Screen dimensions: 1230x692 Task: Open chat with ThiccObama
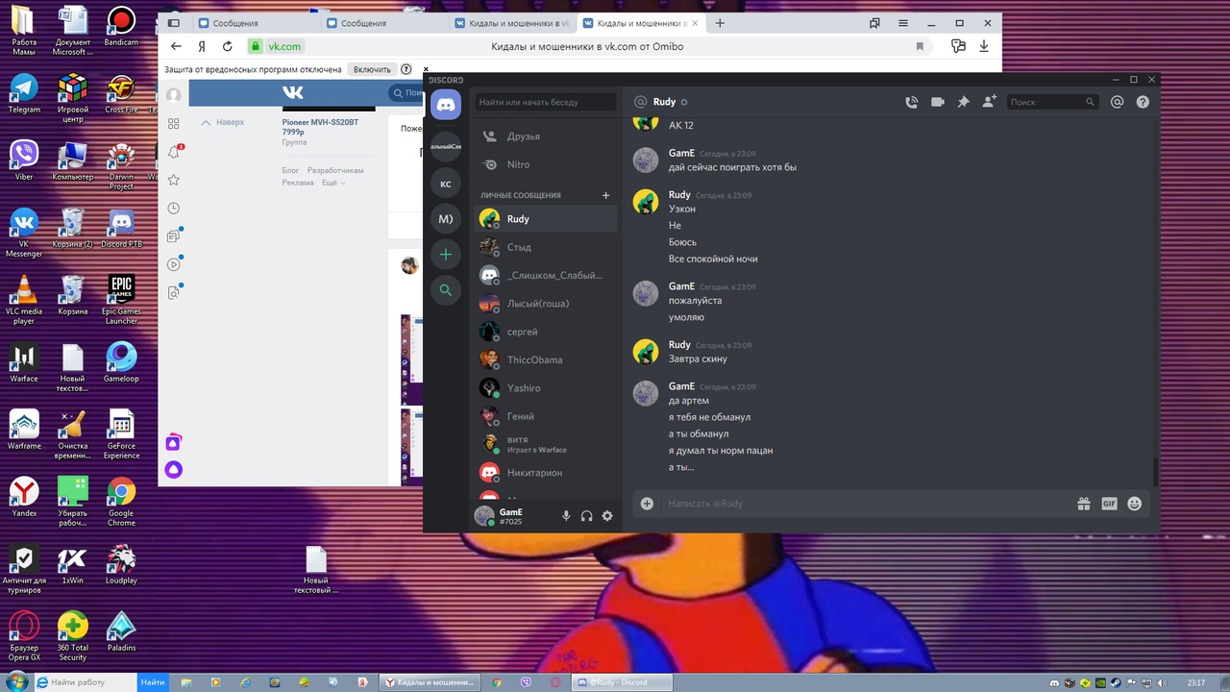(534, 359)
